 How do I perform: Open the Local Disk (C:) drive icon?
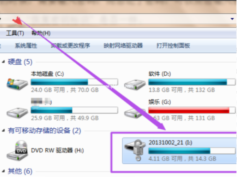(17, 84)
